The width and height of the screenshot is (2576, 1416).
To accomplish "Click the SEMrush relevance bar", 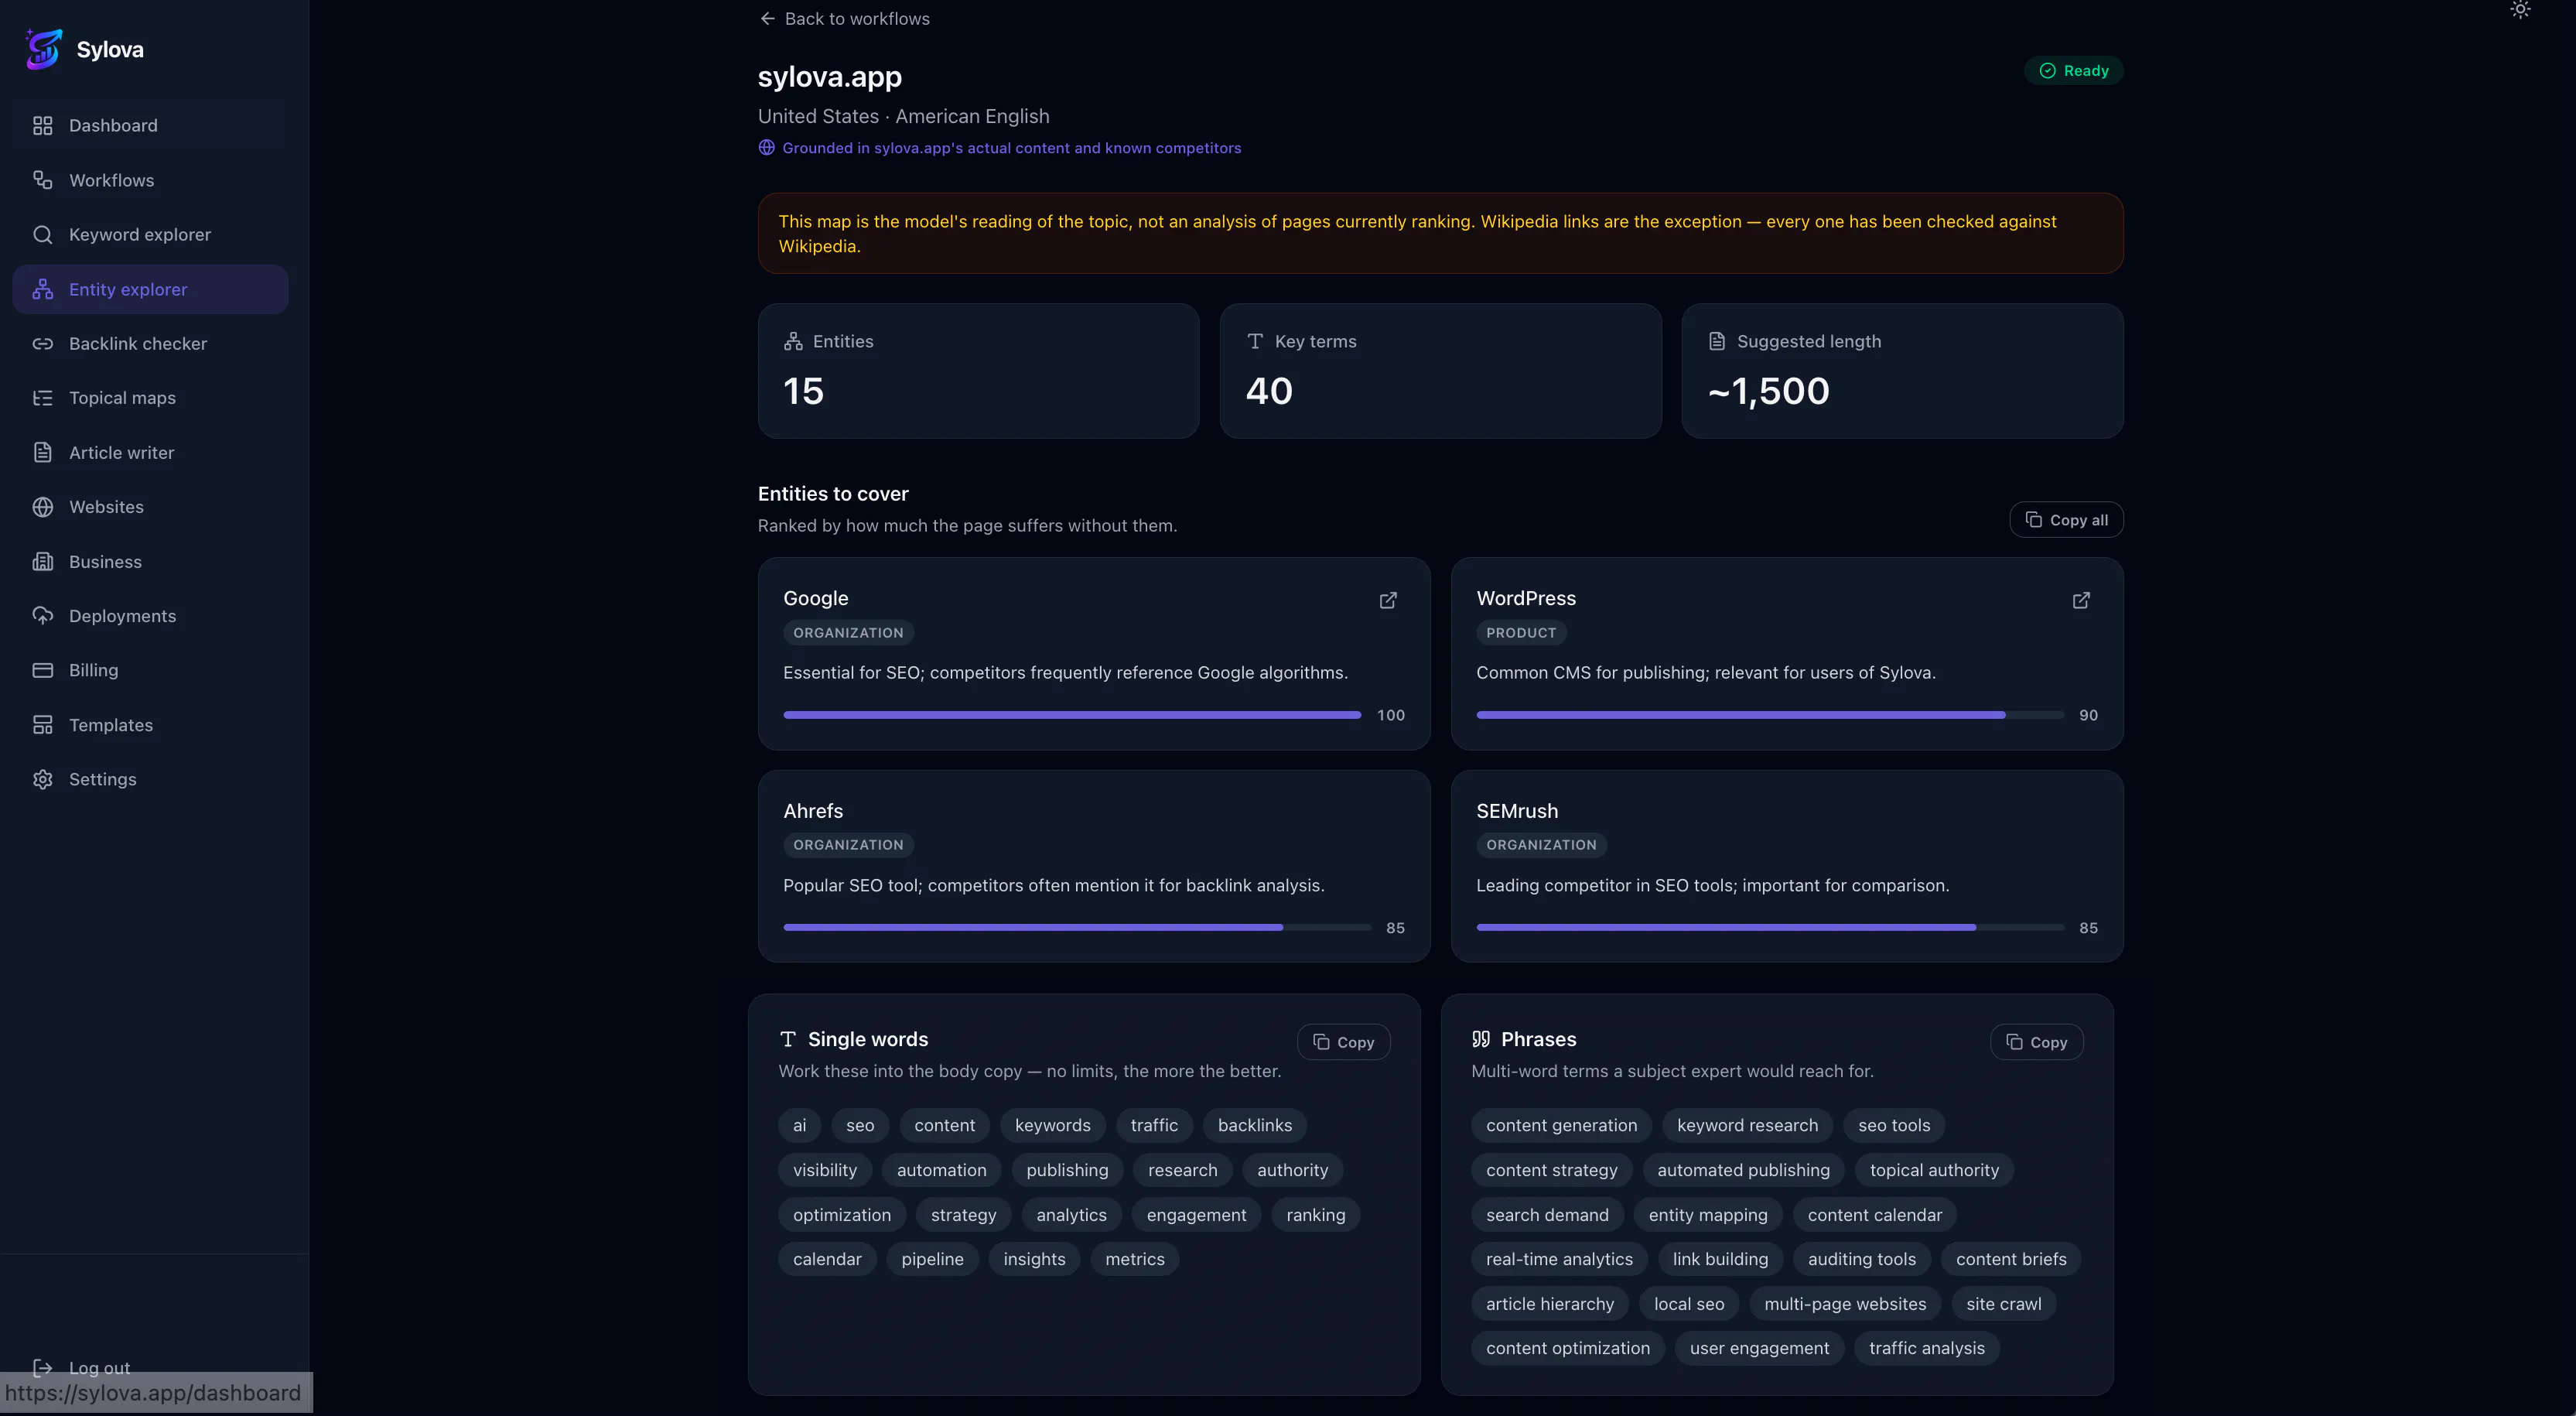I will tap(1770, 928).
